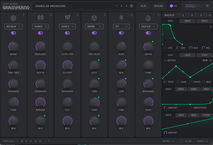Click the Reverb module cube icon
The image size is (213, 145).
(94, 18)
